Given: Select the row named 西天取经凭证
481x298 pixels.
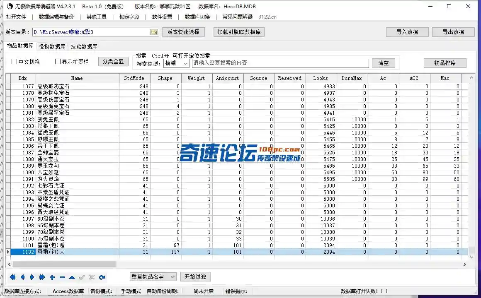Looking at the screenshot, I should click(237, 212).
